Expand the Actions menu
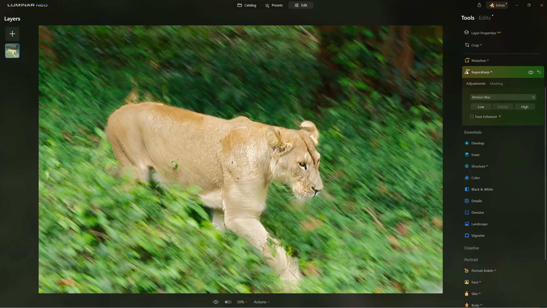 [x=261, y=302]
